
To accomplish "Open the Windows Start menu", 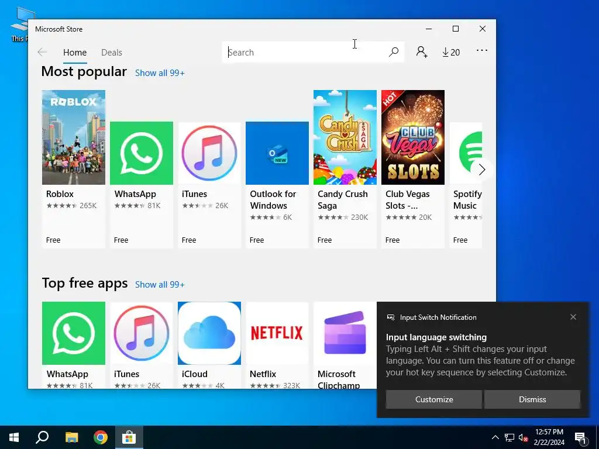I will point(14,437).
